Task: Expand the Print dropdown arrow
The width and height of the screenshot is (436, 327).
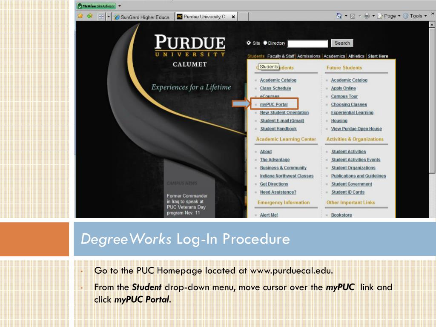Action: tap(373, 16)
